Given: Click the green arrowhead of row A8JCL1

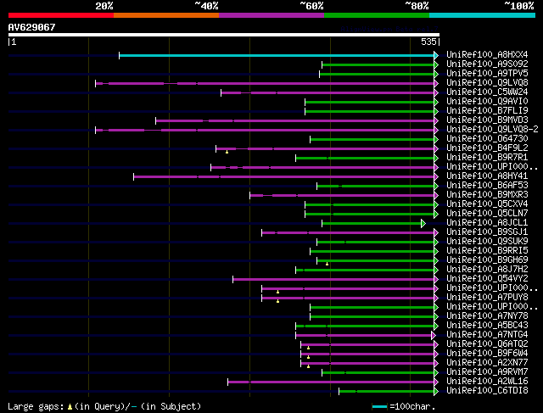Looking at the screenshot, I should click(423, 224).
